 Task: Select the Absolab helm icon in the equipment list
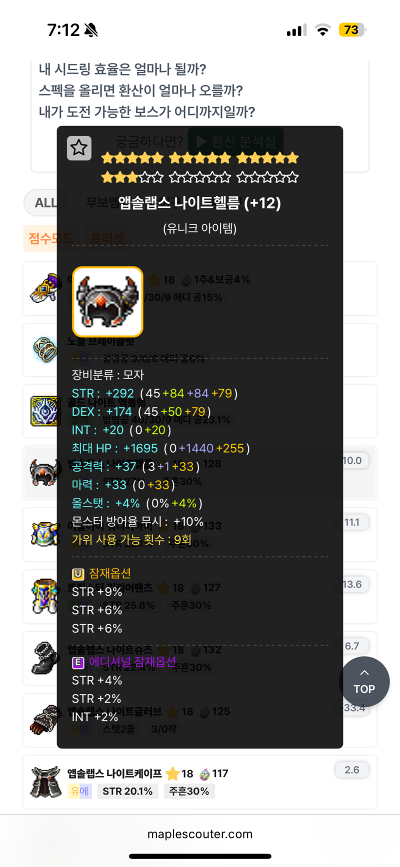45,472
